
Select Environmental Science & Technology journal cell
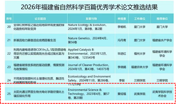click(x=91, y=94)
